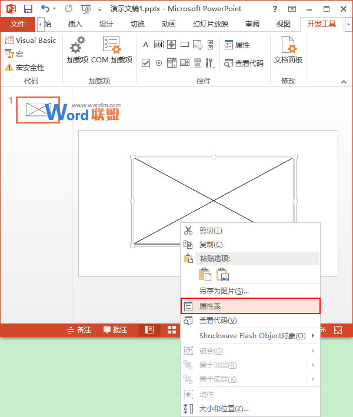Choose 查看代码(V) from context menu
The height and width of the screenshot is (417, 353).
point(250,321)
